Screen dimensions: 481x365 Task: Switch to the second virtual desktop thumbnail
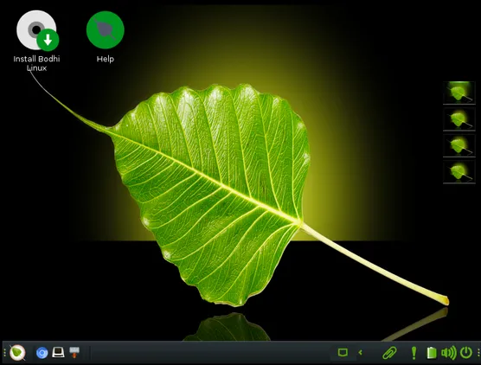pyautogui.click(x=459, y=119)
